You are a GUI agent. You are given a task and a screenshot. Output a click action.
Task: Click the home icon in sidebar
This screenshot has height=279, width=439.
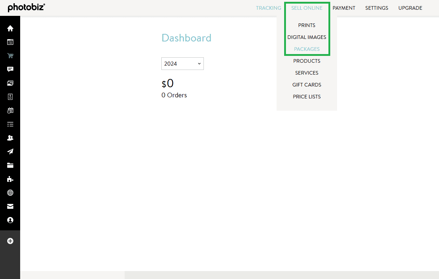(x=10, y=28)
